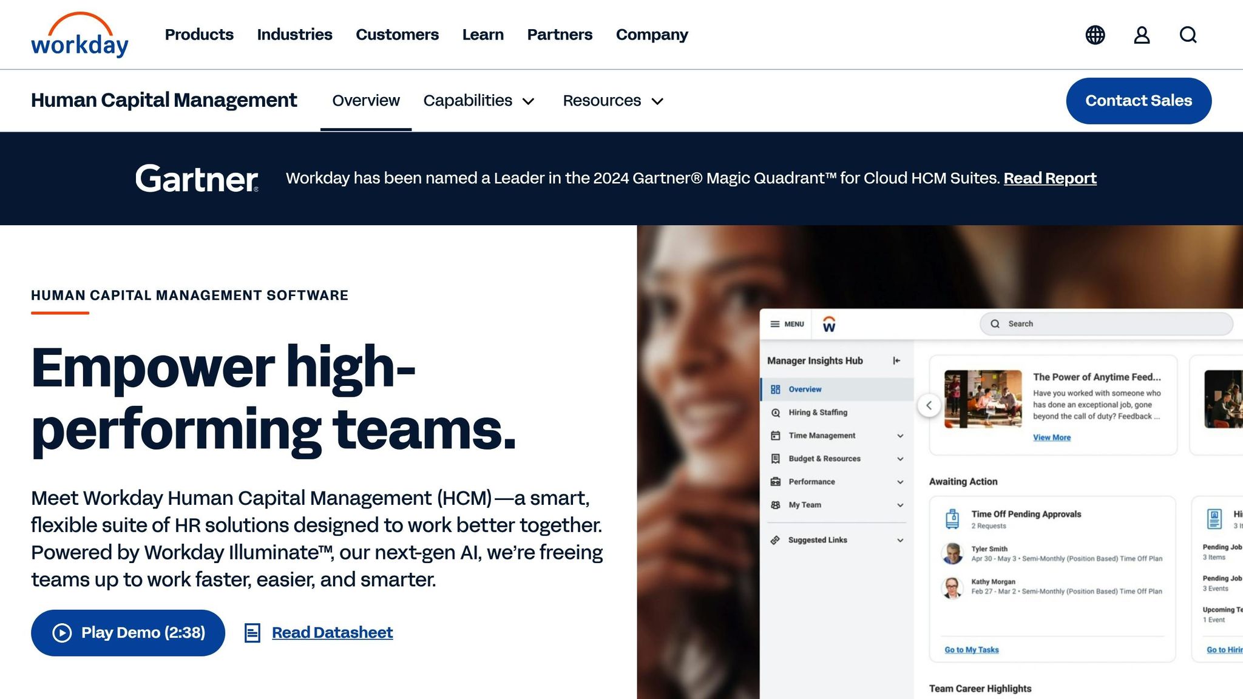Select Hiring & Staffing in sidebar
This screenshot has height=699, width=1243.
(x=836, y=413)
